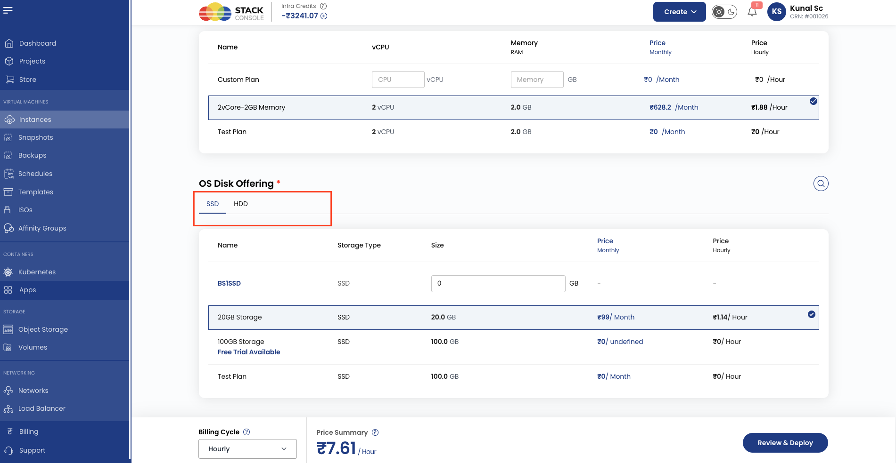Open Projects cube icon

pyautogui.click(x=9, y=61)
